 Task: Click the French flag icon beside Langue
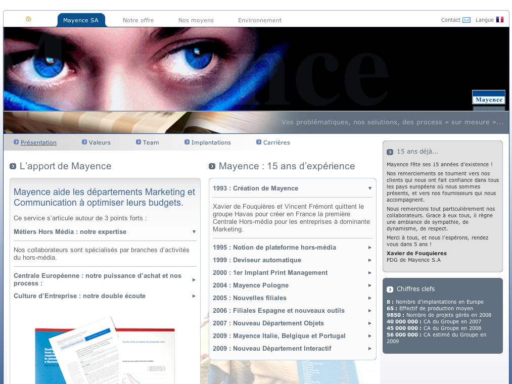pos(500,19)
